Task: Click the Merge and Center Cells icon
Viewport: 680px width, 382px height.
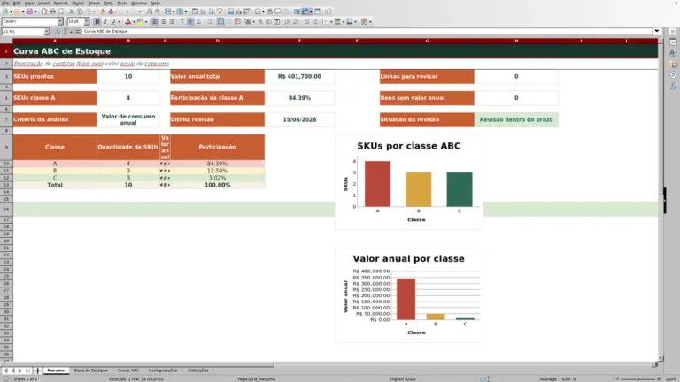Action: pyautogui.click(x=220, y=21)
